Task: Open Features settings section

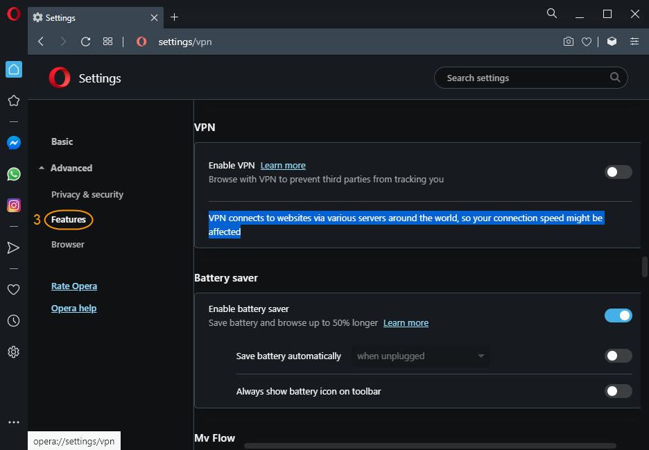Action: (x=68, y=219)
